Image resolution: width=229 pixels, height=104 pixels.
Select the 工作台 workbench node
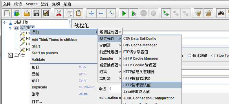[x=17, y=55]
